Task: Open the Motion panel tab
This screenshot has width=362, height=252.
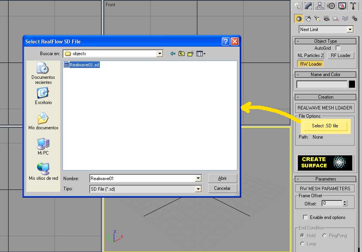Action: click(331, 6)
